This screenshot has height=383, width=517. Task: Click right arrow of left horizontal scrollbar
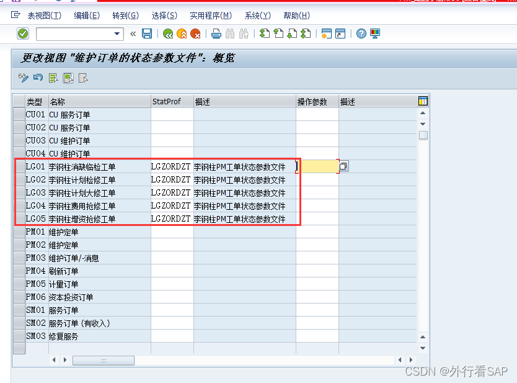(x=65, y=360)
